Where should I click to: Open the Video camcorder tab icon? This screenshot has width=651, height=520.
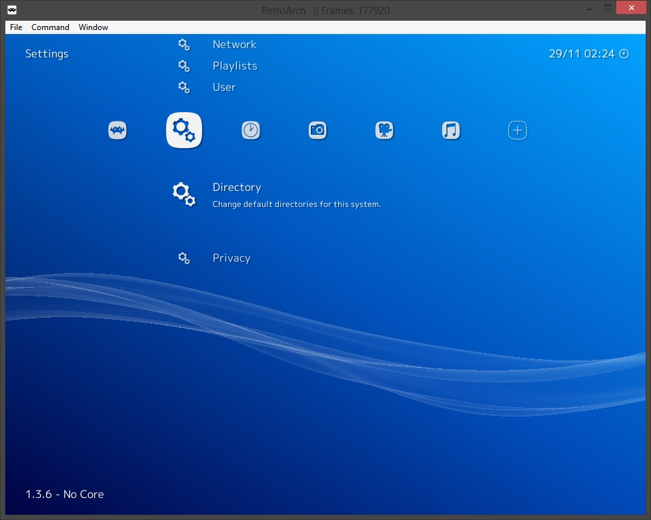click(384, 130)
